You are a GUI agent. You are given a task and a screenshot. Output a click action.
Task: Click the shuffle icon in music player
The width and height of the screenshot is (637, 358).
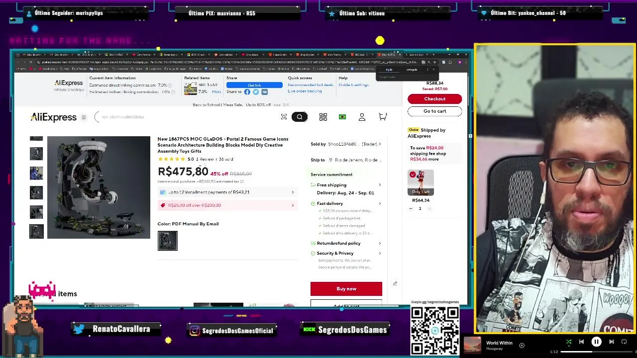click(569, 342)
